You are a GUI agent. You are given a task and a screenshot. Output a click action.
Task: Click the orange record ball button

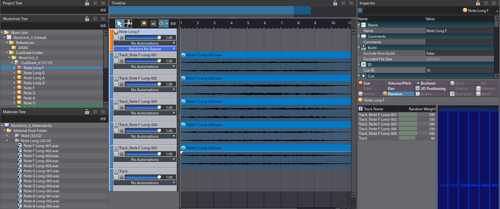tap(144, 24)
